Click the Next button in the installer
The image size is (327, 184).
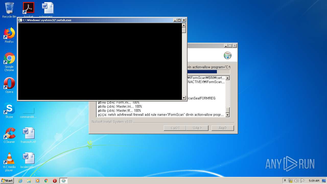(x=197, y=128)
